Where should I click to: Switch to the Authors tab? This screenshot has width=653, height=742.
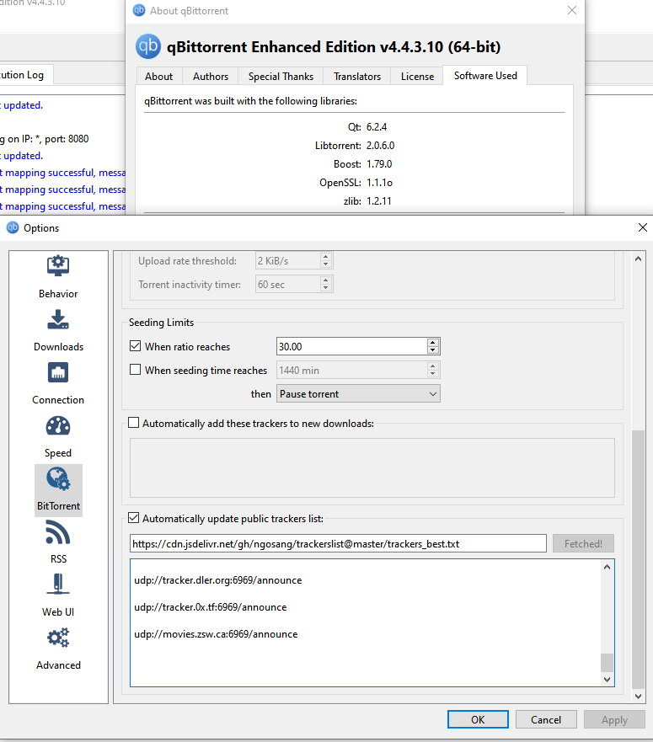211,76
